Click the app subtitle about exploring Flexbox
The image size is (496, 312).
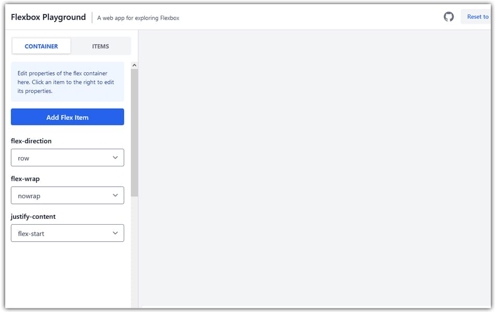point(138,18)
